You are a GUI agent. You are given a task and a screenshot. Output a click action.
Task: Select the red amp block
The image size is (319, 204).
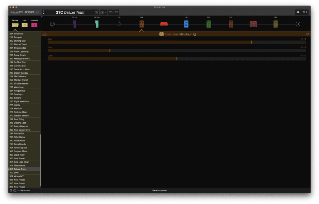tap(164, 24)
